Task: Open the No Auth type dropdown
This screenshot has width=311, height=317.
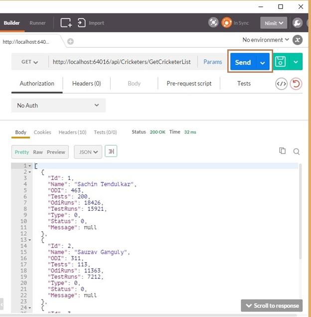Action: 58,105
